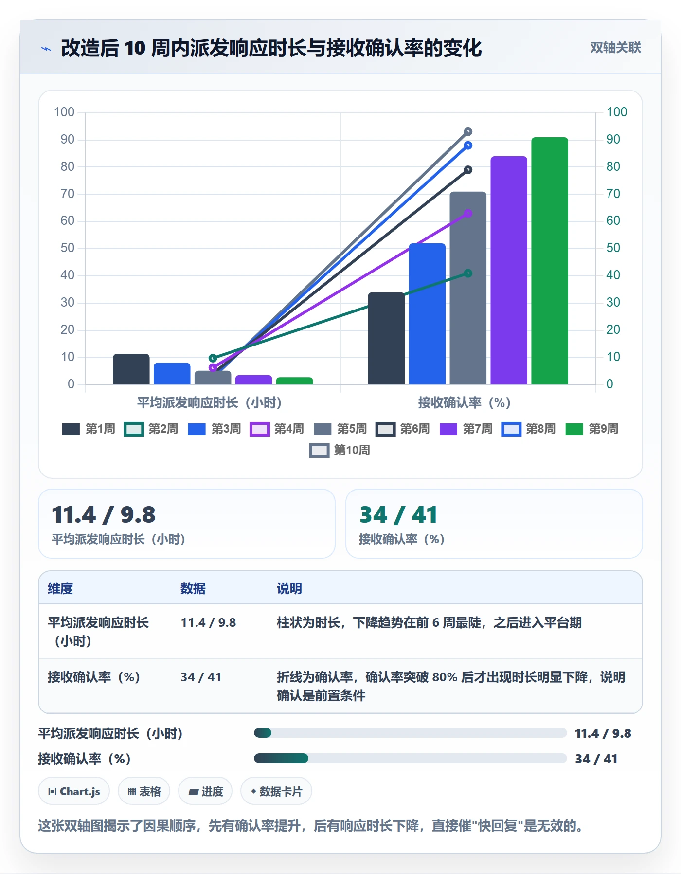Click the 第2周 teal line point near 41
Viewport: 681px width, 874px height.
[468, 273]
